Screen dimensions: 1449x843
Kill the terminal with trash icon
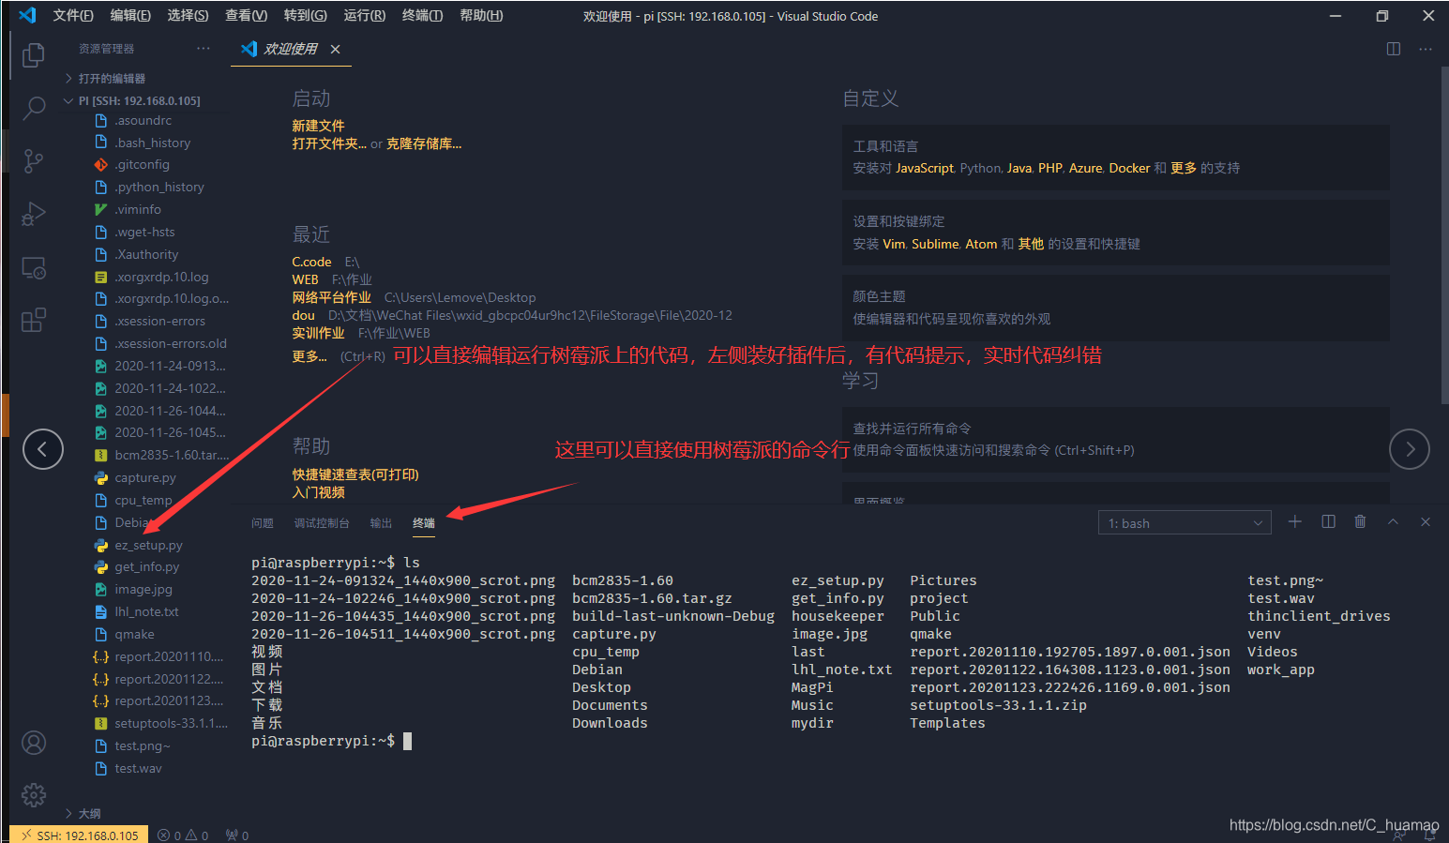pos(1360,521)
